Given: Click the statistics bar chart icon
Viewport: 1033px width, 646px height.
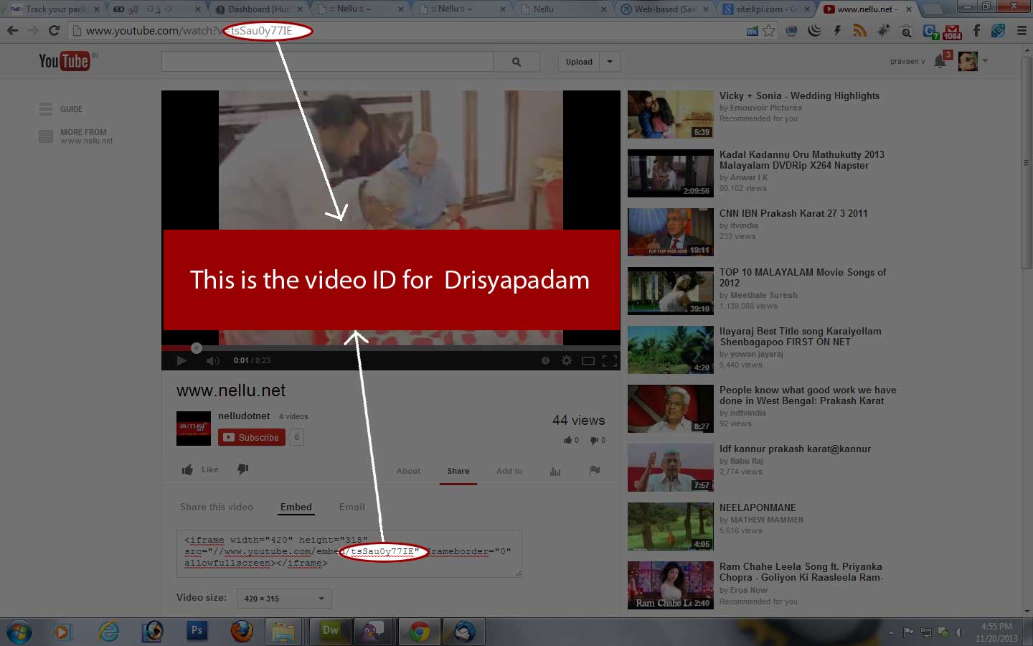Looking at the screenshot, I should pos(555,471).
